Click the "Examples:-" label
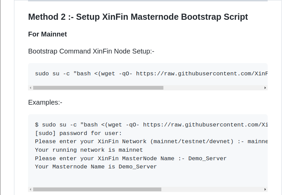 pyautogui.click(x=45, y=102)
